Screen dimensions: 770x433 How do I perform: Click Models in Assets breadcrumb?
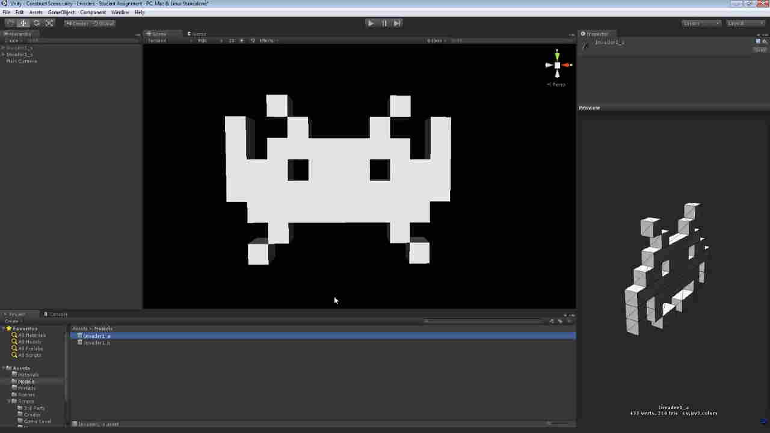[x=103, y=328]
